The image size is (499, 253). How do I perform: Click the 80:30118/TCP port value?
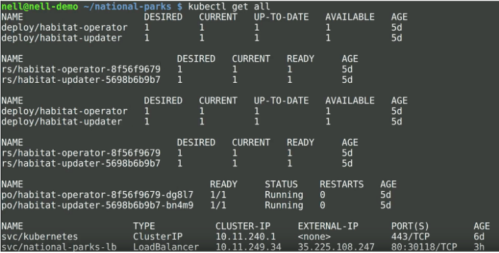pyautogui.click(x=424, y=247)
